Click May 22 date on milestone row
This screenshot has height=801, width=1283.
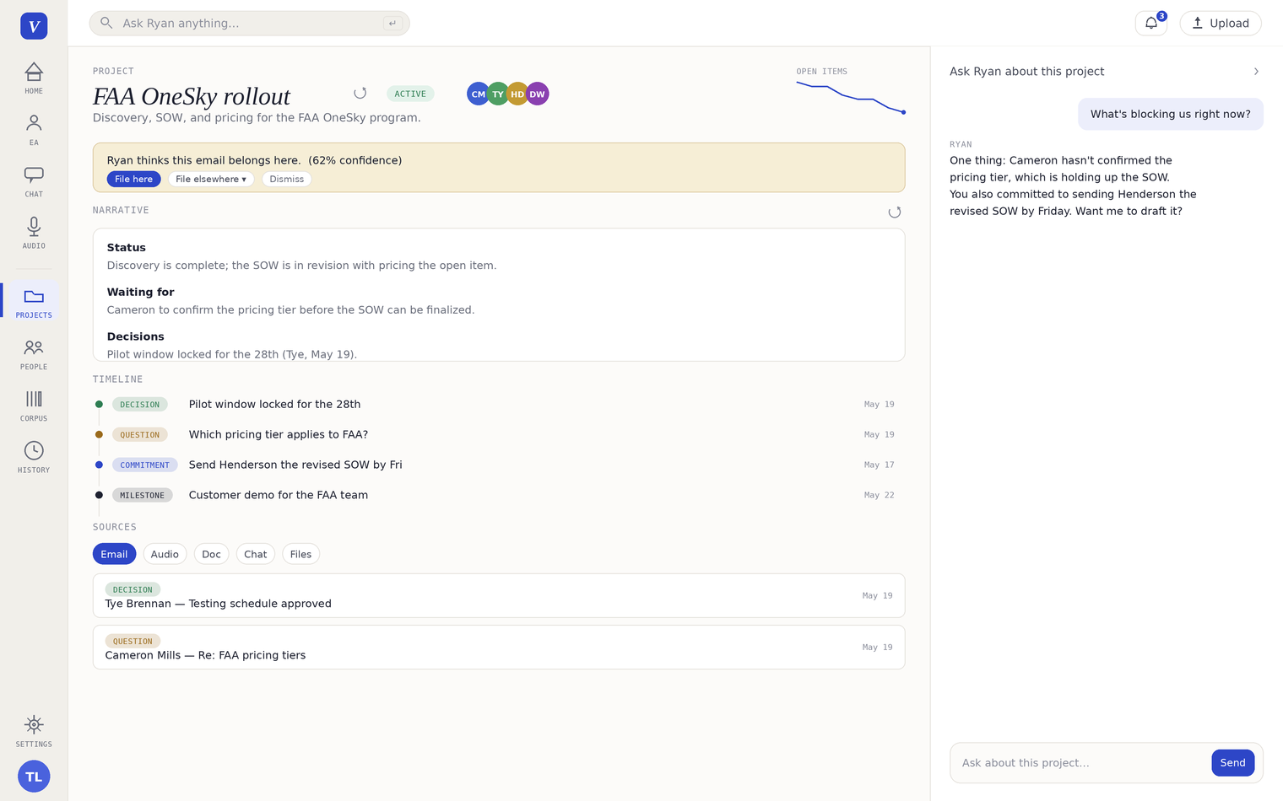880,496
